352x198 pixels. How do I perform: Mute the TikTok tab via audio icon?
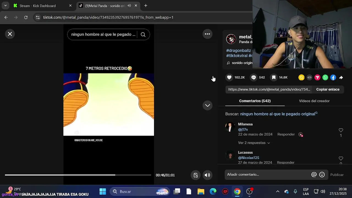(129, 5)
